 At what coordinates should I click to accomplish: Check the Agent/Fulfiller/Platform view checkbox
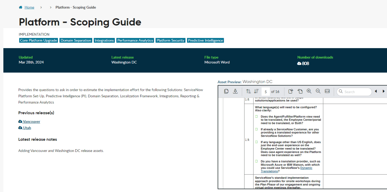256,116
